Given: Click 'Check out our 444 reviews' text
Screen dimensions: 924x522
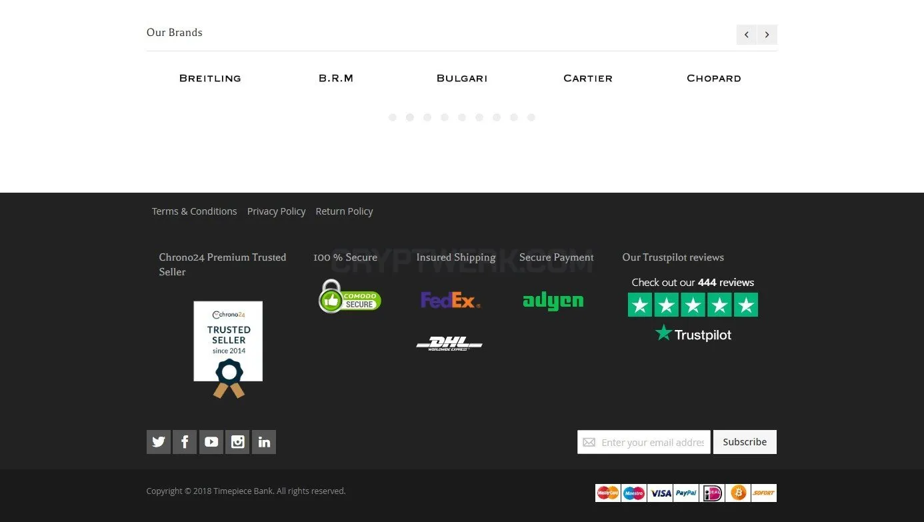Looking at the screenshot, I should click(x=693, y=283).
